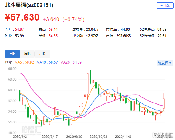The height and width of the screenshot is (140, 175).
Task: Select the percentage change (+6.74%)
Action: [x=74, y=19]
